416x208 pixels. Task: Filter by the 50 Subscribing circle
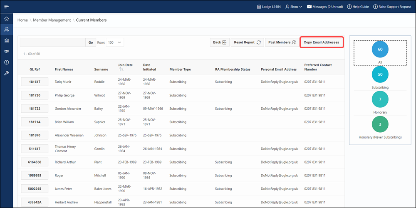coord(380,74)
